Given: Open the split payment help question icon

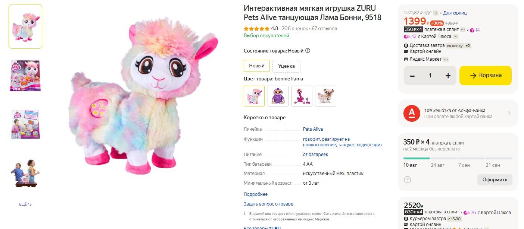Looking at the screenshot, I should point(408,179).
